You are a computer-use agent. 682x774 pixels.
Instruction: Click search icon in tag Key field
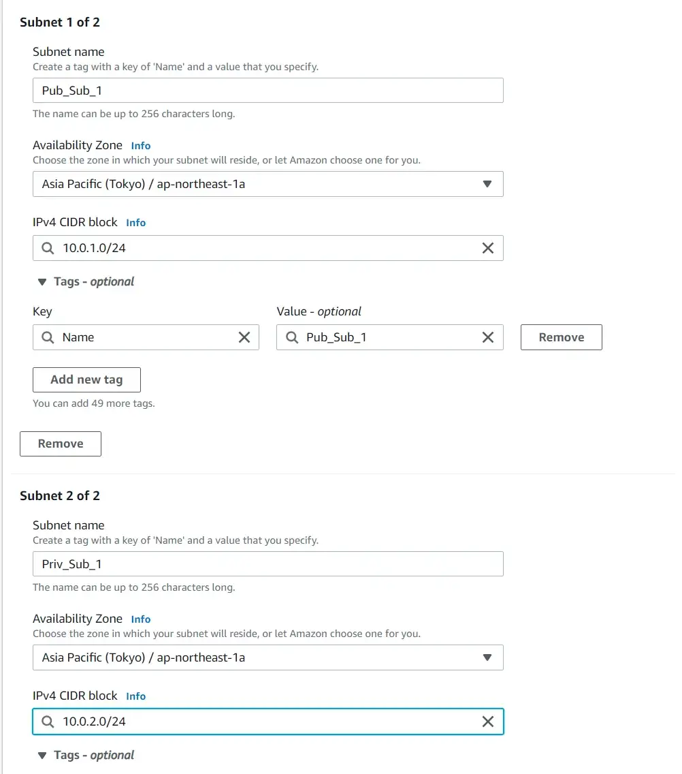click(48, 337)
